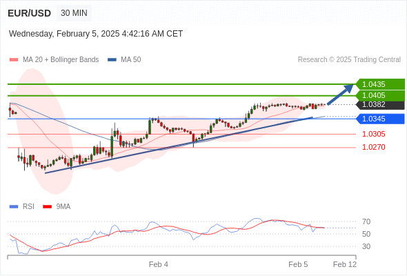
Task: Click the red 1.0270 support label
Action: 373,147
